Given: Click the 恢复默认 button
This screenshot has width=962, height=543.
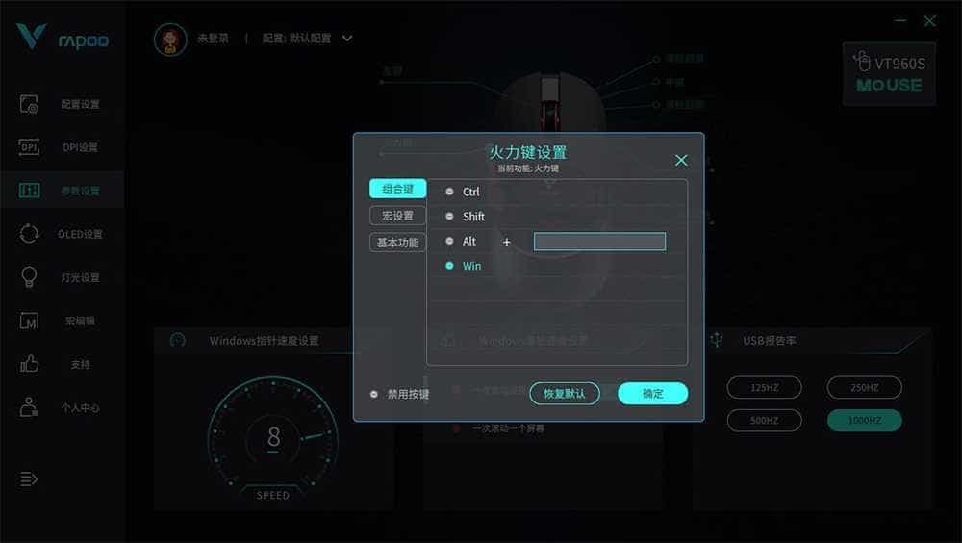Looking at the screenshot, I should [x=565, y=393].
